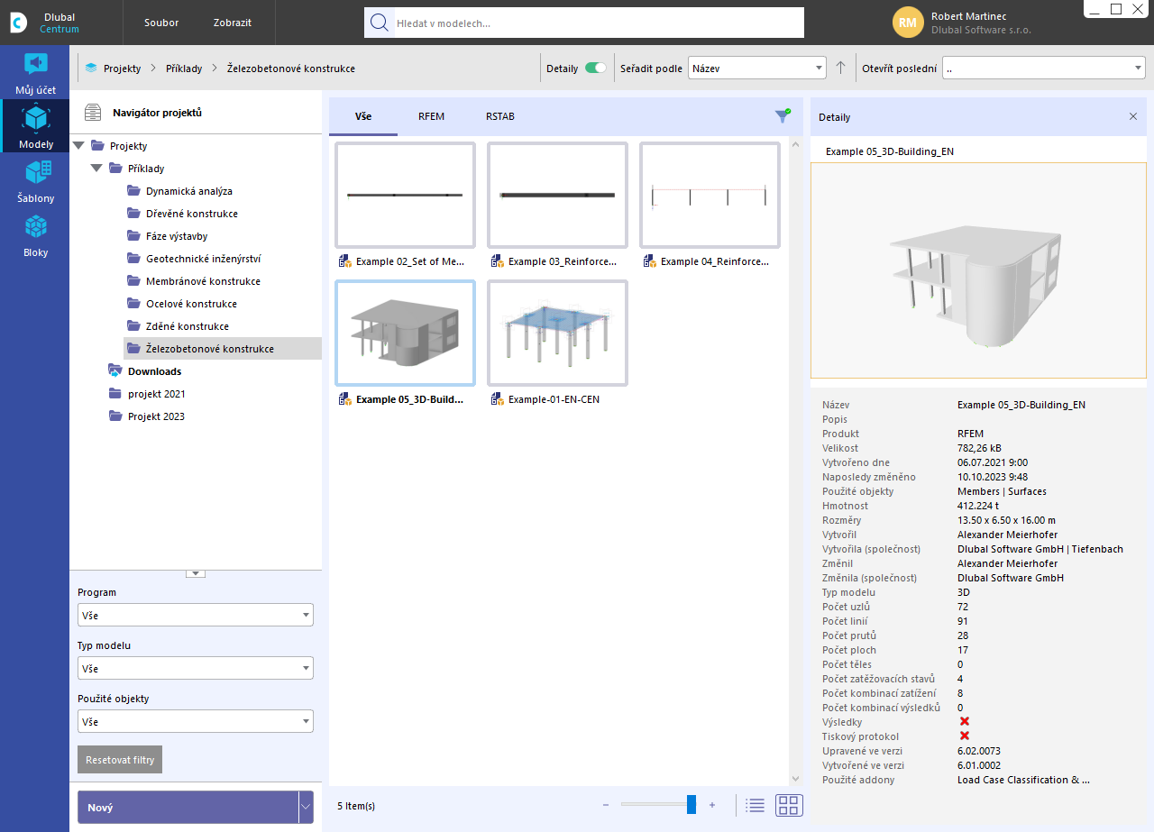Switch to thumbnail grid view
Viewport: 1154px width, 832px height.
tap(789, 805)
